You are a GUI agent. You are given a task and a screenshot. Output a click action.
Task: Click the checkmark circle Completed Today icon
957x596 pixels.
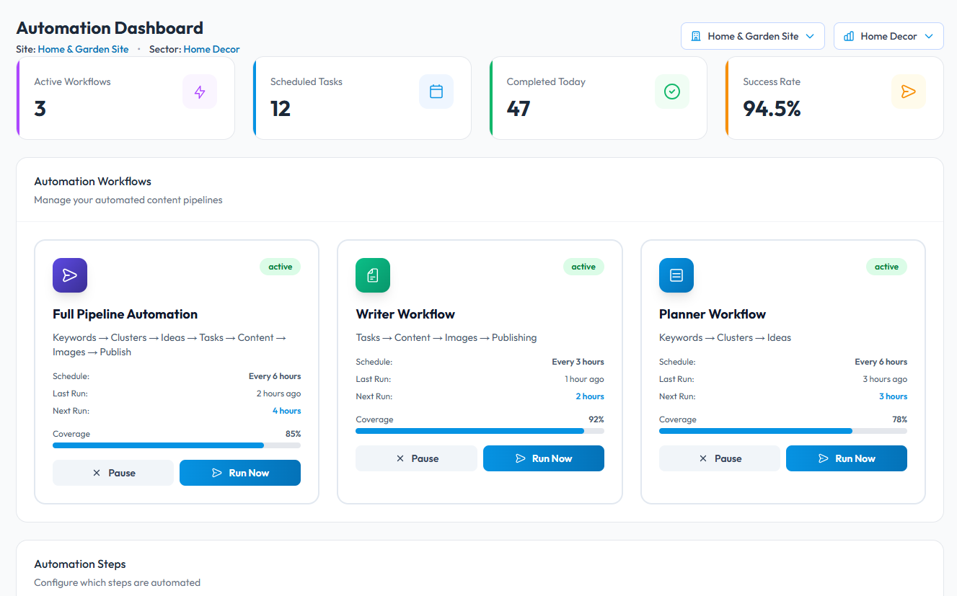click(672, 92)
